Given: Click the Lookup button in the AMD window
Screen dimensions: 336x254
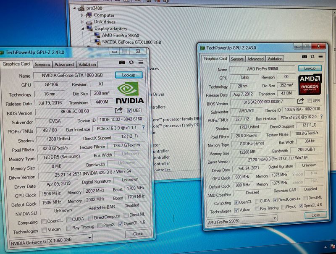Looking at the screenshot, I should click(310, 68).
